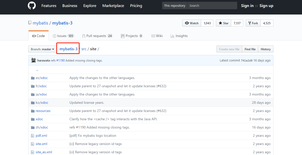Click the Fork button
Screen dimensions: 302x155
[253, 23]
